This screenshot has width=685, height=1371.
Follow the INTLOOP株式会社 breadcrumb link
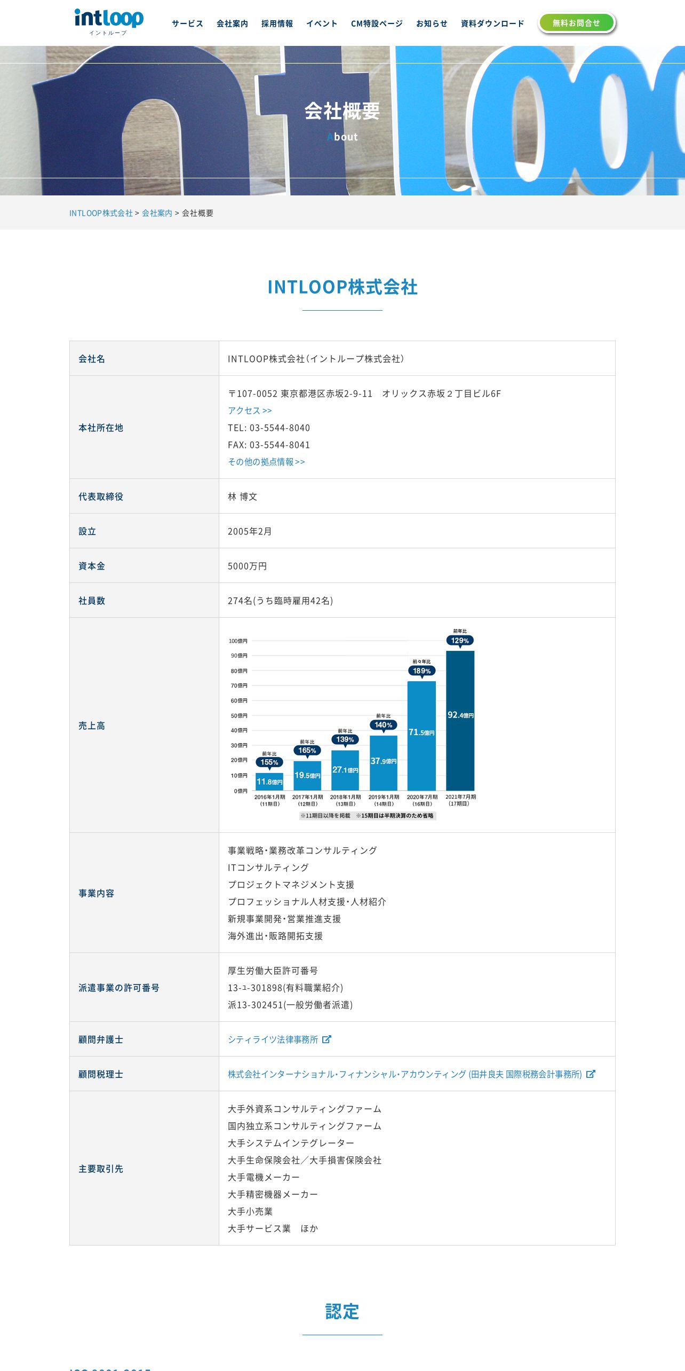[101, 213]
